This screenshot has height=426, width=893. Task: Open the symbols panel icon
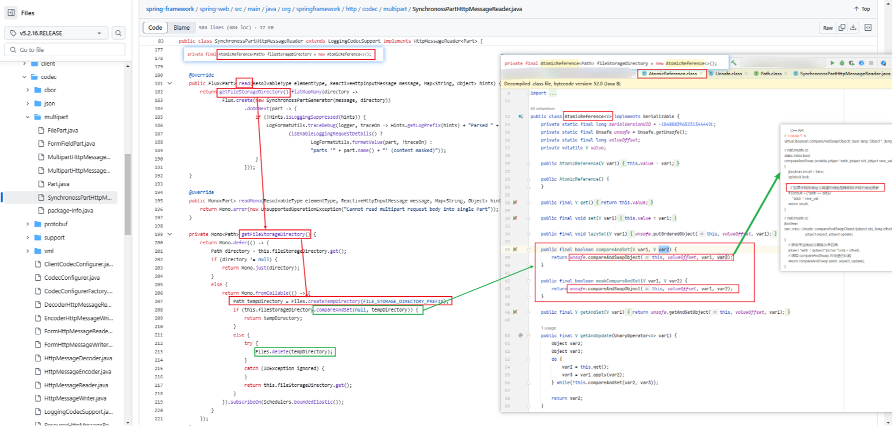coord(868,28)
